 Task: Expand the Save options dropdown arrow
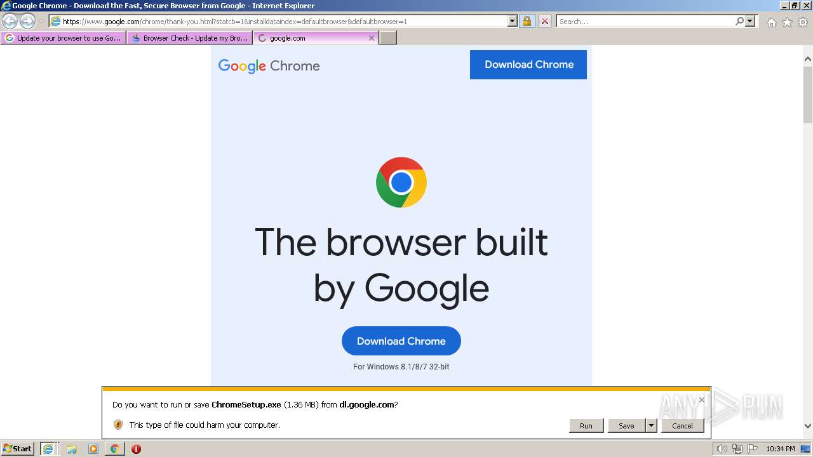tap(651, 425)
